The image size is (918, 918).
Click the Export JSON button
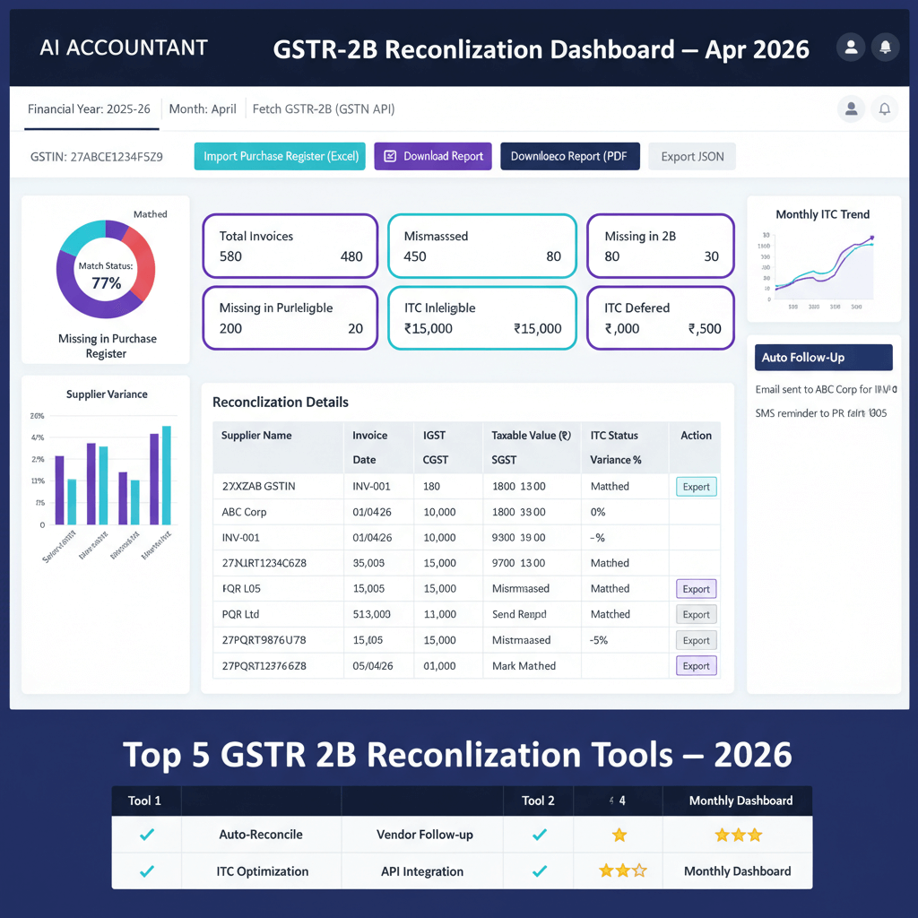point(691,156)
